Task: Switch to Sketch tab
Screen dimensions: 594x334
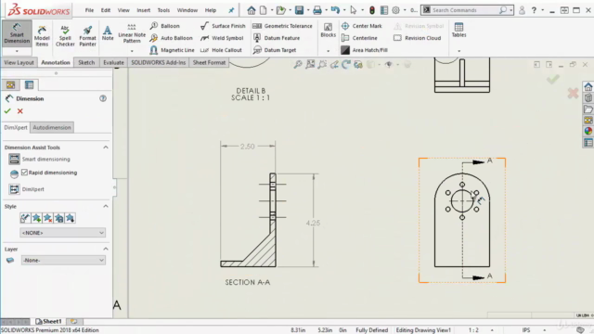Action: point(86,62)
